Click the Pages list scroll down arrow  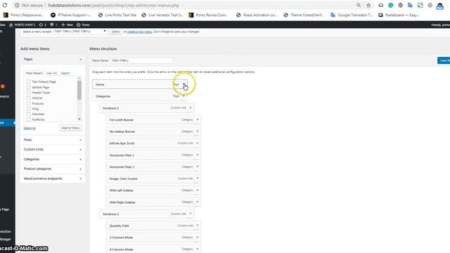click(x=79, y=119)
